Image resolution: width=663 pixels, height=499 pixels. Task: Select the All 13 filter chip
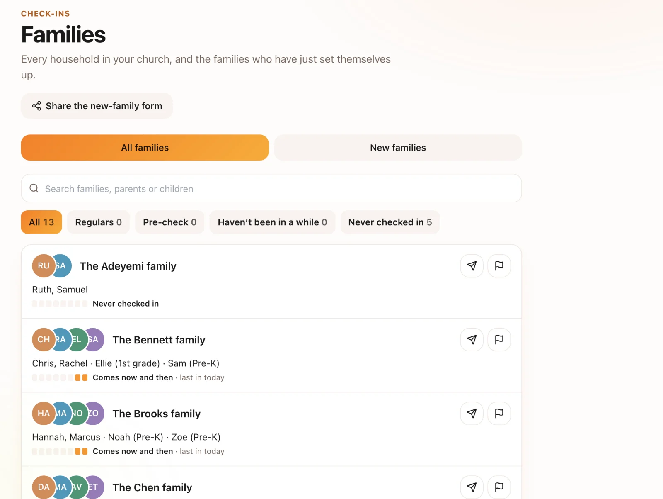(41, 222)
